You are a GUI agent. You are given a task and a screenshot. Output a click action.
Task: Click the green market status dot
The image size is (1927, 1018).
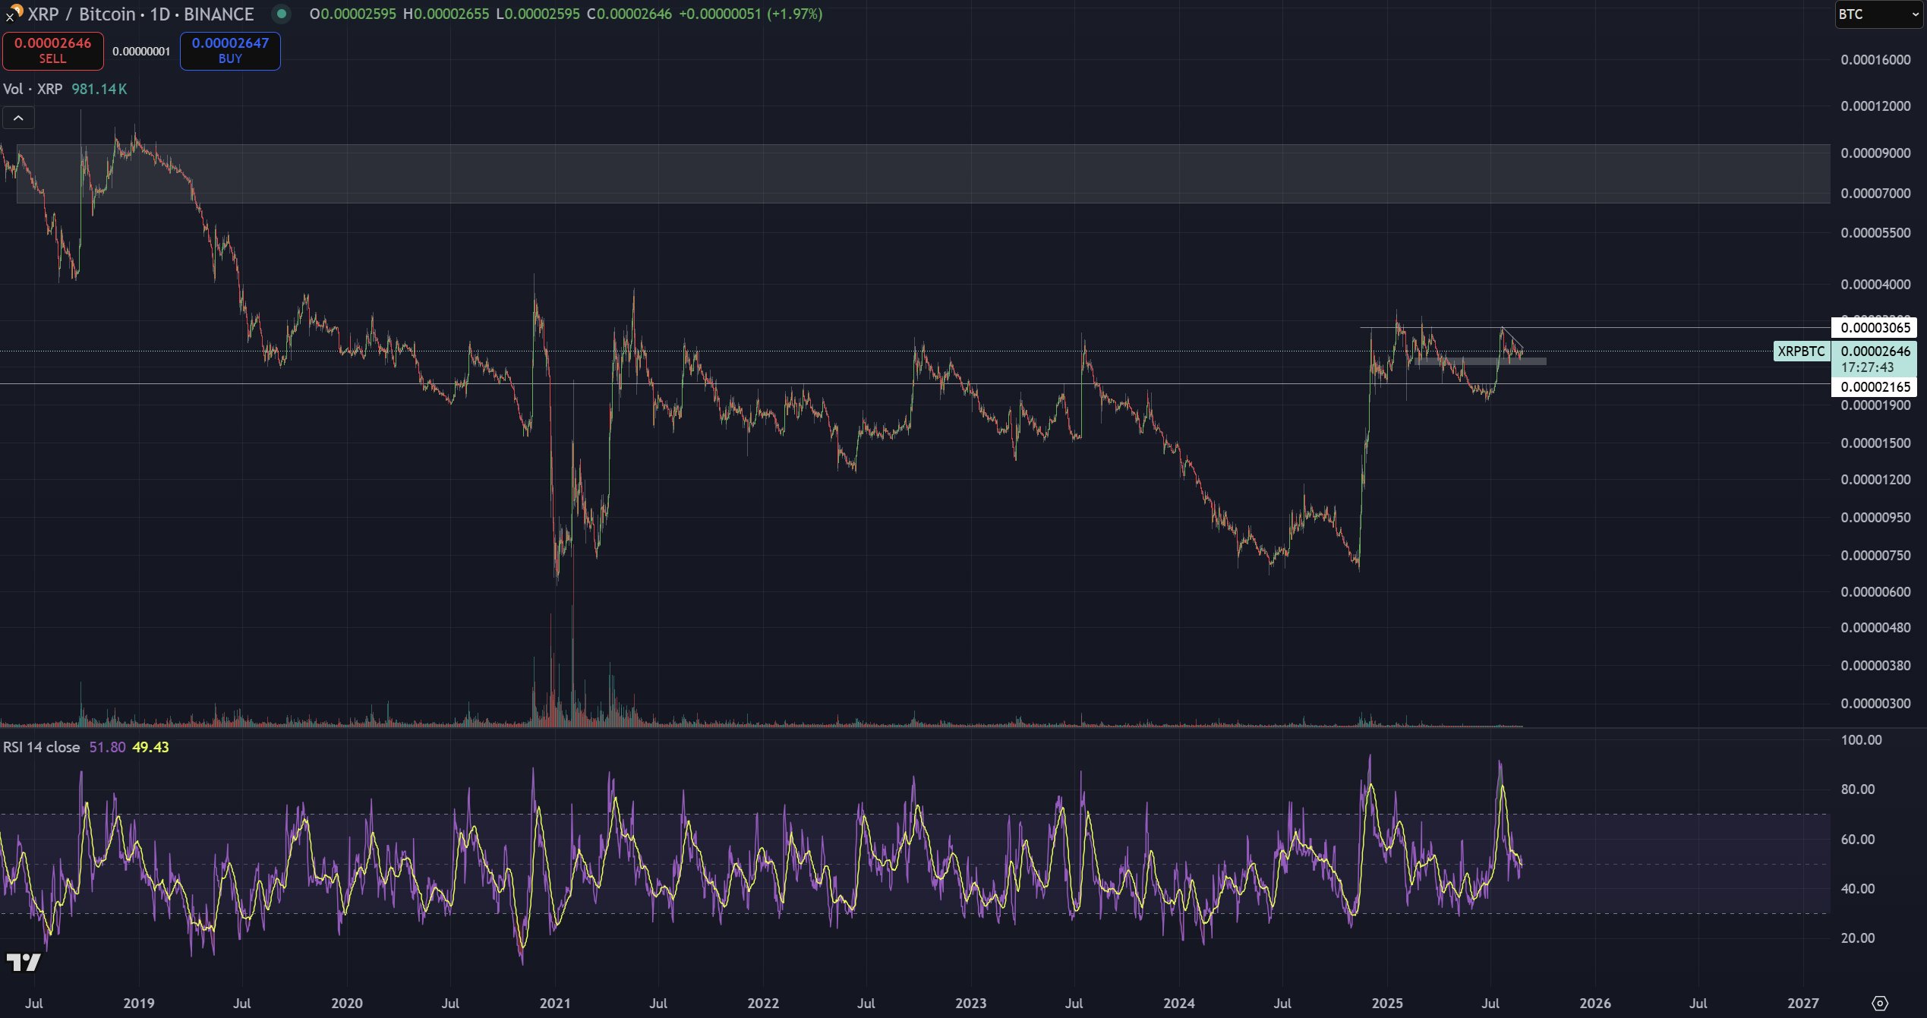pyautogui.click(x=281, y=14)
